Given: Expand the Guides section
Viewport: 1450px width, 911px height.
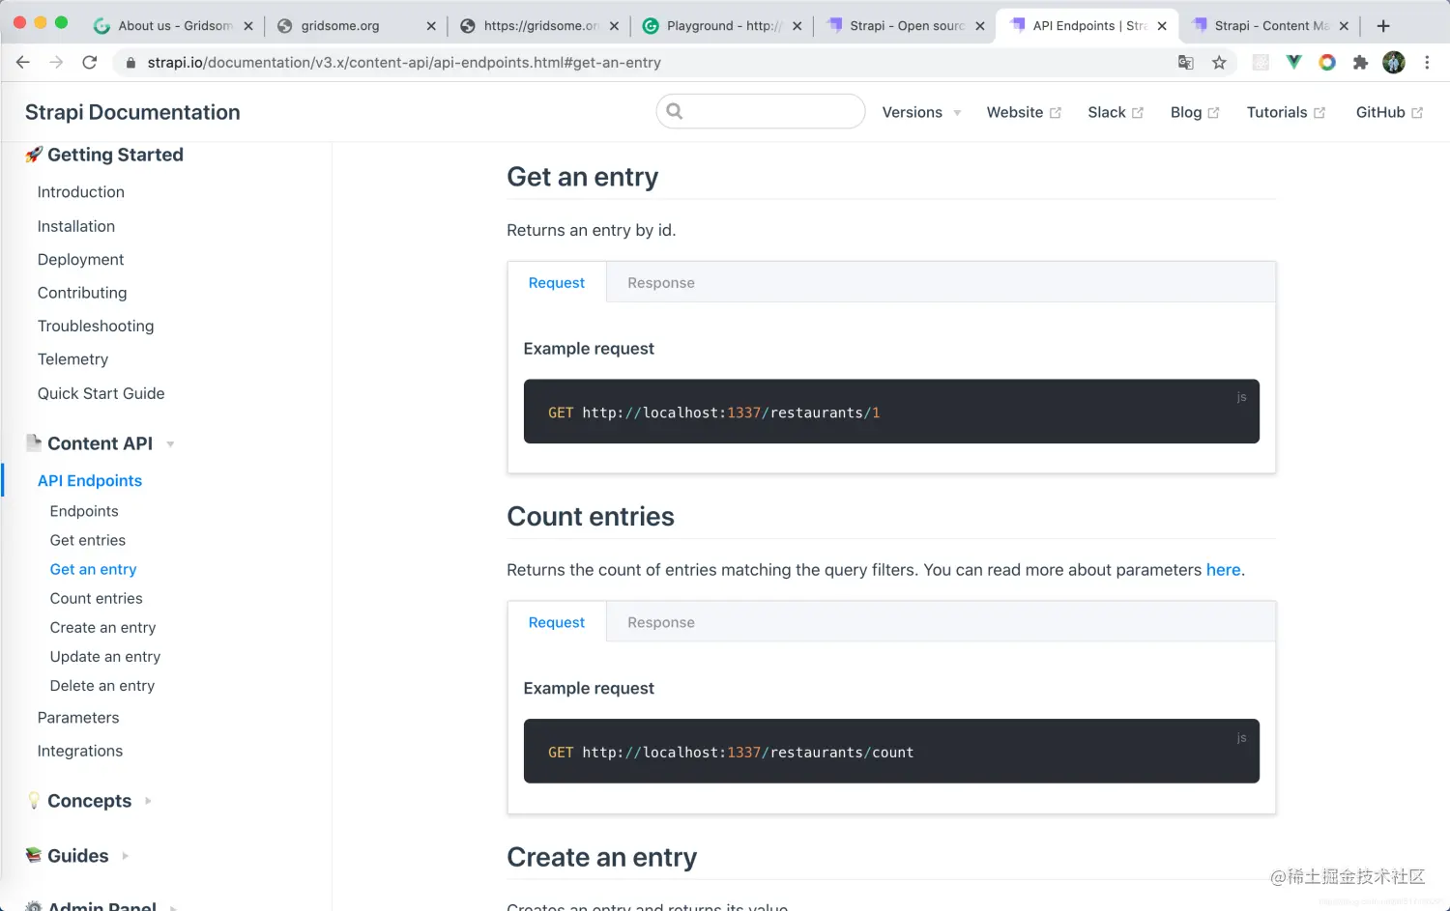Looking at the screenshot, I should (x=77, y=856).
